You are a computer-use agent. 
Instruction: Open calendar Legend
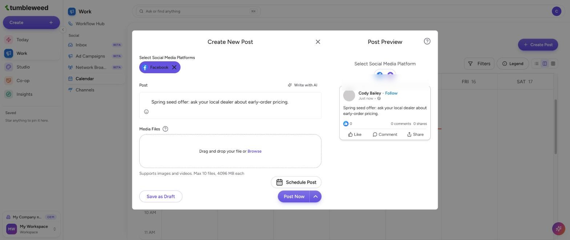coord(513,63)
